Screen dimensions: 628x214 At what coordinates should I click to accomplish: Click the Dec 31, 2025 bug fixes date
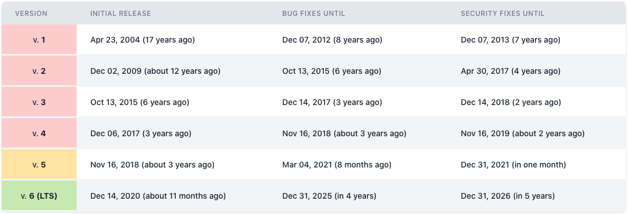coord(307,196)
